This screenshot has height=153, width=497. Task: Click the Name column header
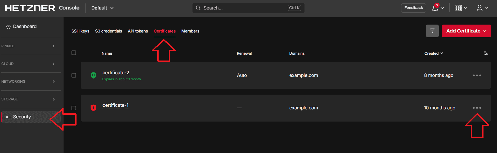click(107, 53)
